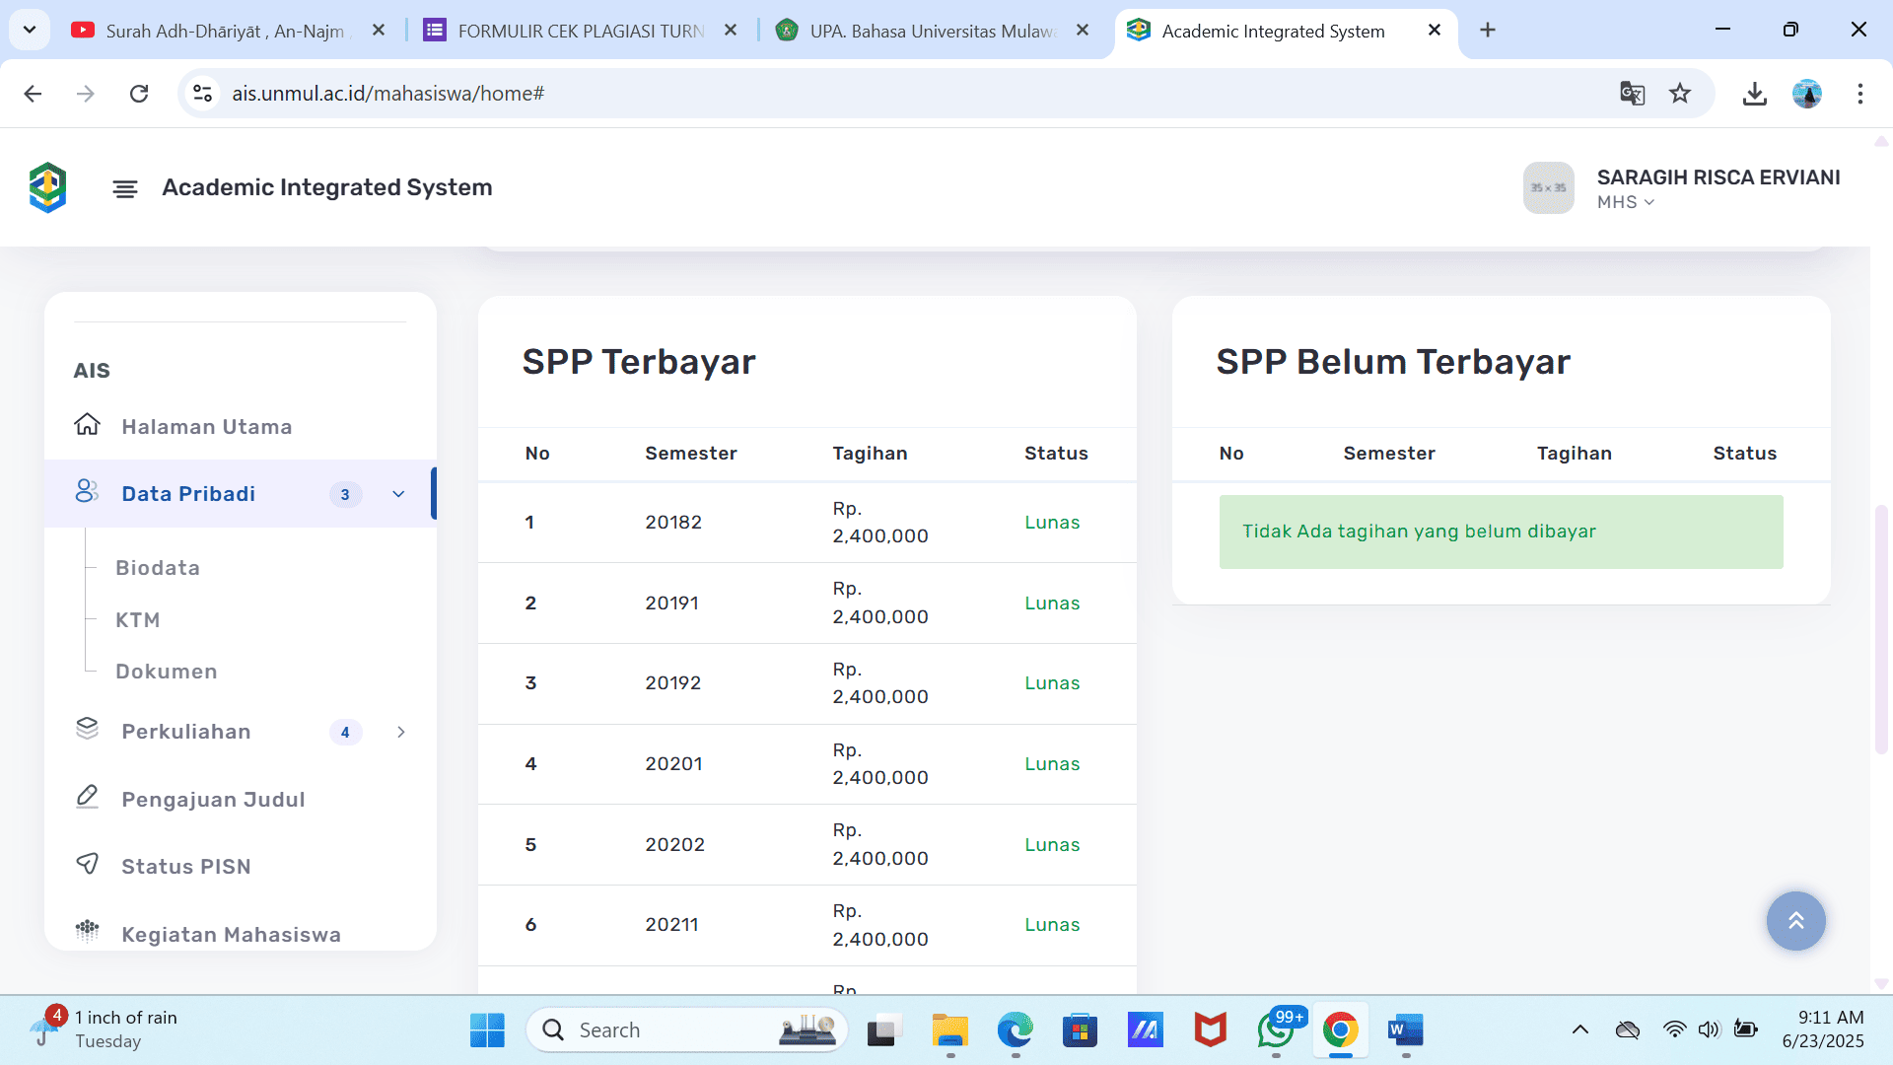Click the hamburger menu icon beside title
Viewport: 1893px width, 1065px height.
[x=124, y=188]
